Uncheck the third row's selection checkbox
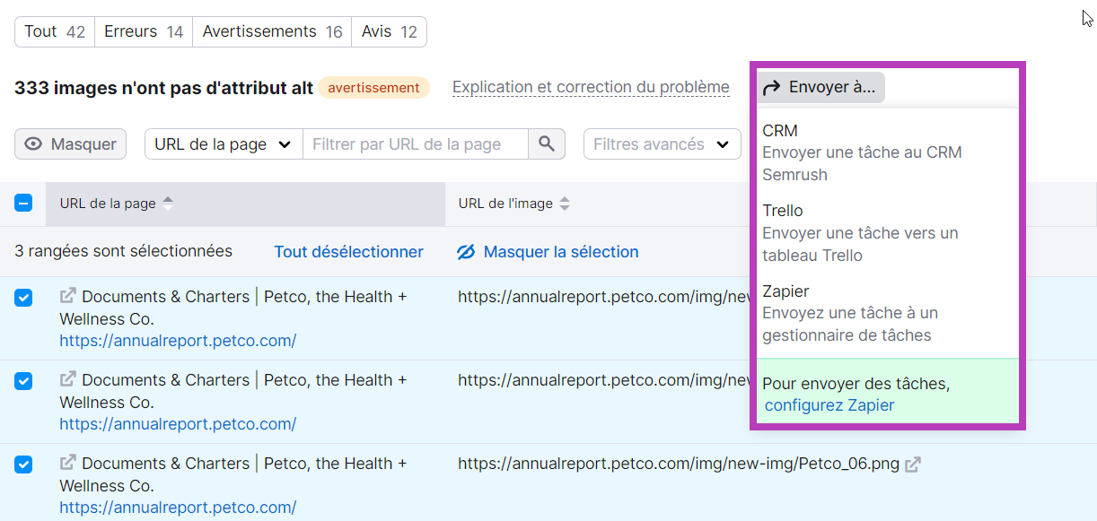Screen dimensions: 1097x521 [x=23, y=464]
